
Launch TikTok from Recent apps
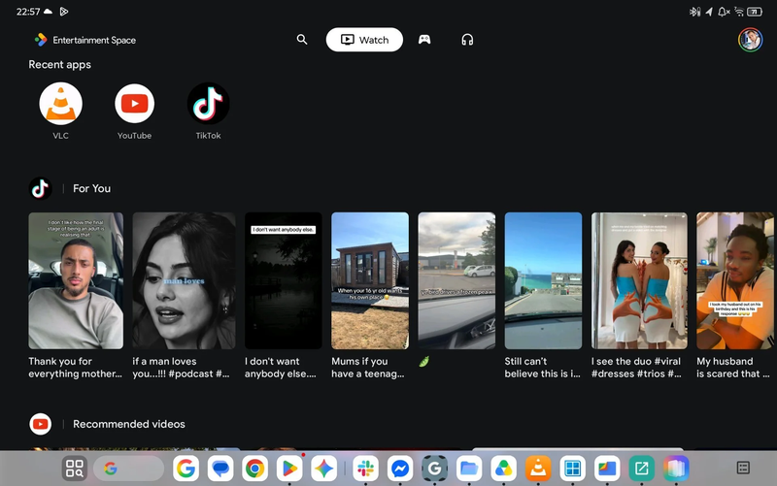[x=208, y=104]
